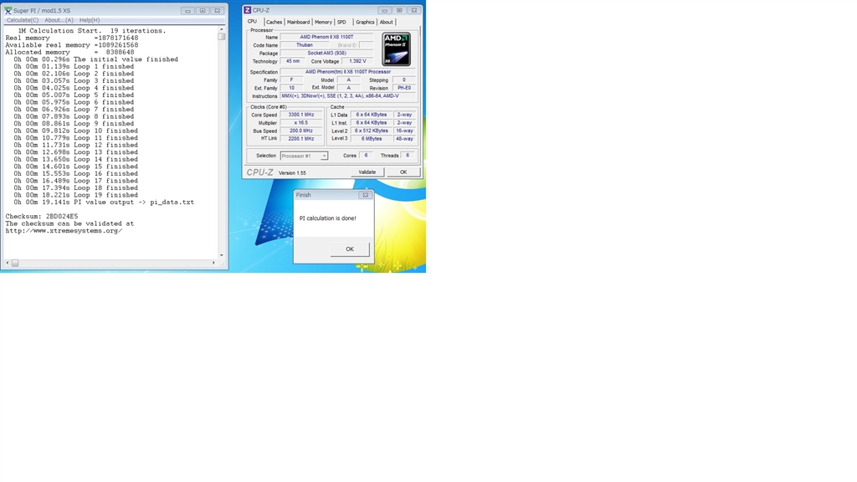Click the 'Checksum: 2BD024E5' line

pyautogui.click(x=42, y=217)
